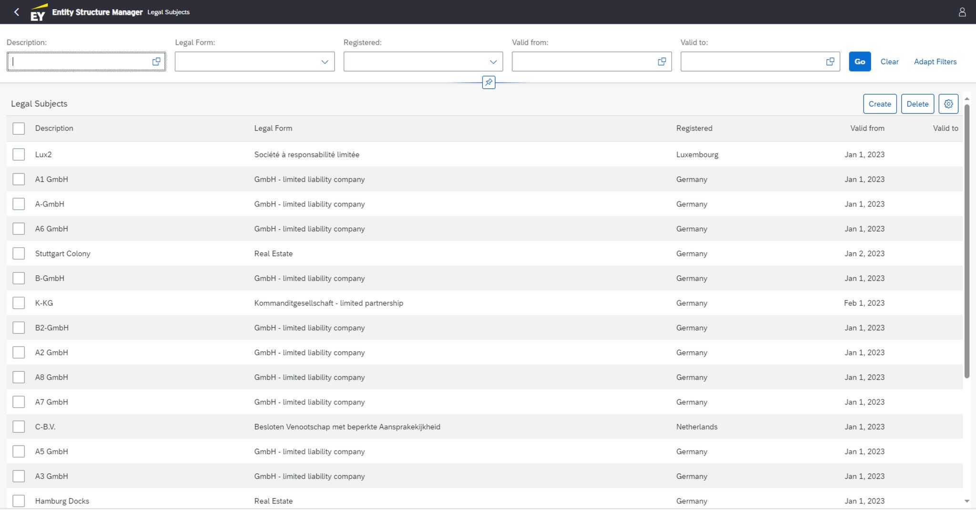This screenshot has height=510, width=976.
Task: Click the Registered column header
Action: click(x=694, y=128)
